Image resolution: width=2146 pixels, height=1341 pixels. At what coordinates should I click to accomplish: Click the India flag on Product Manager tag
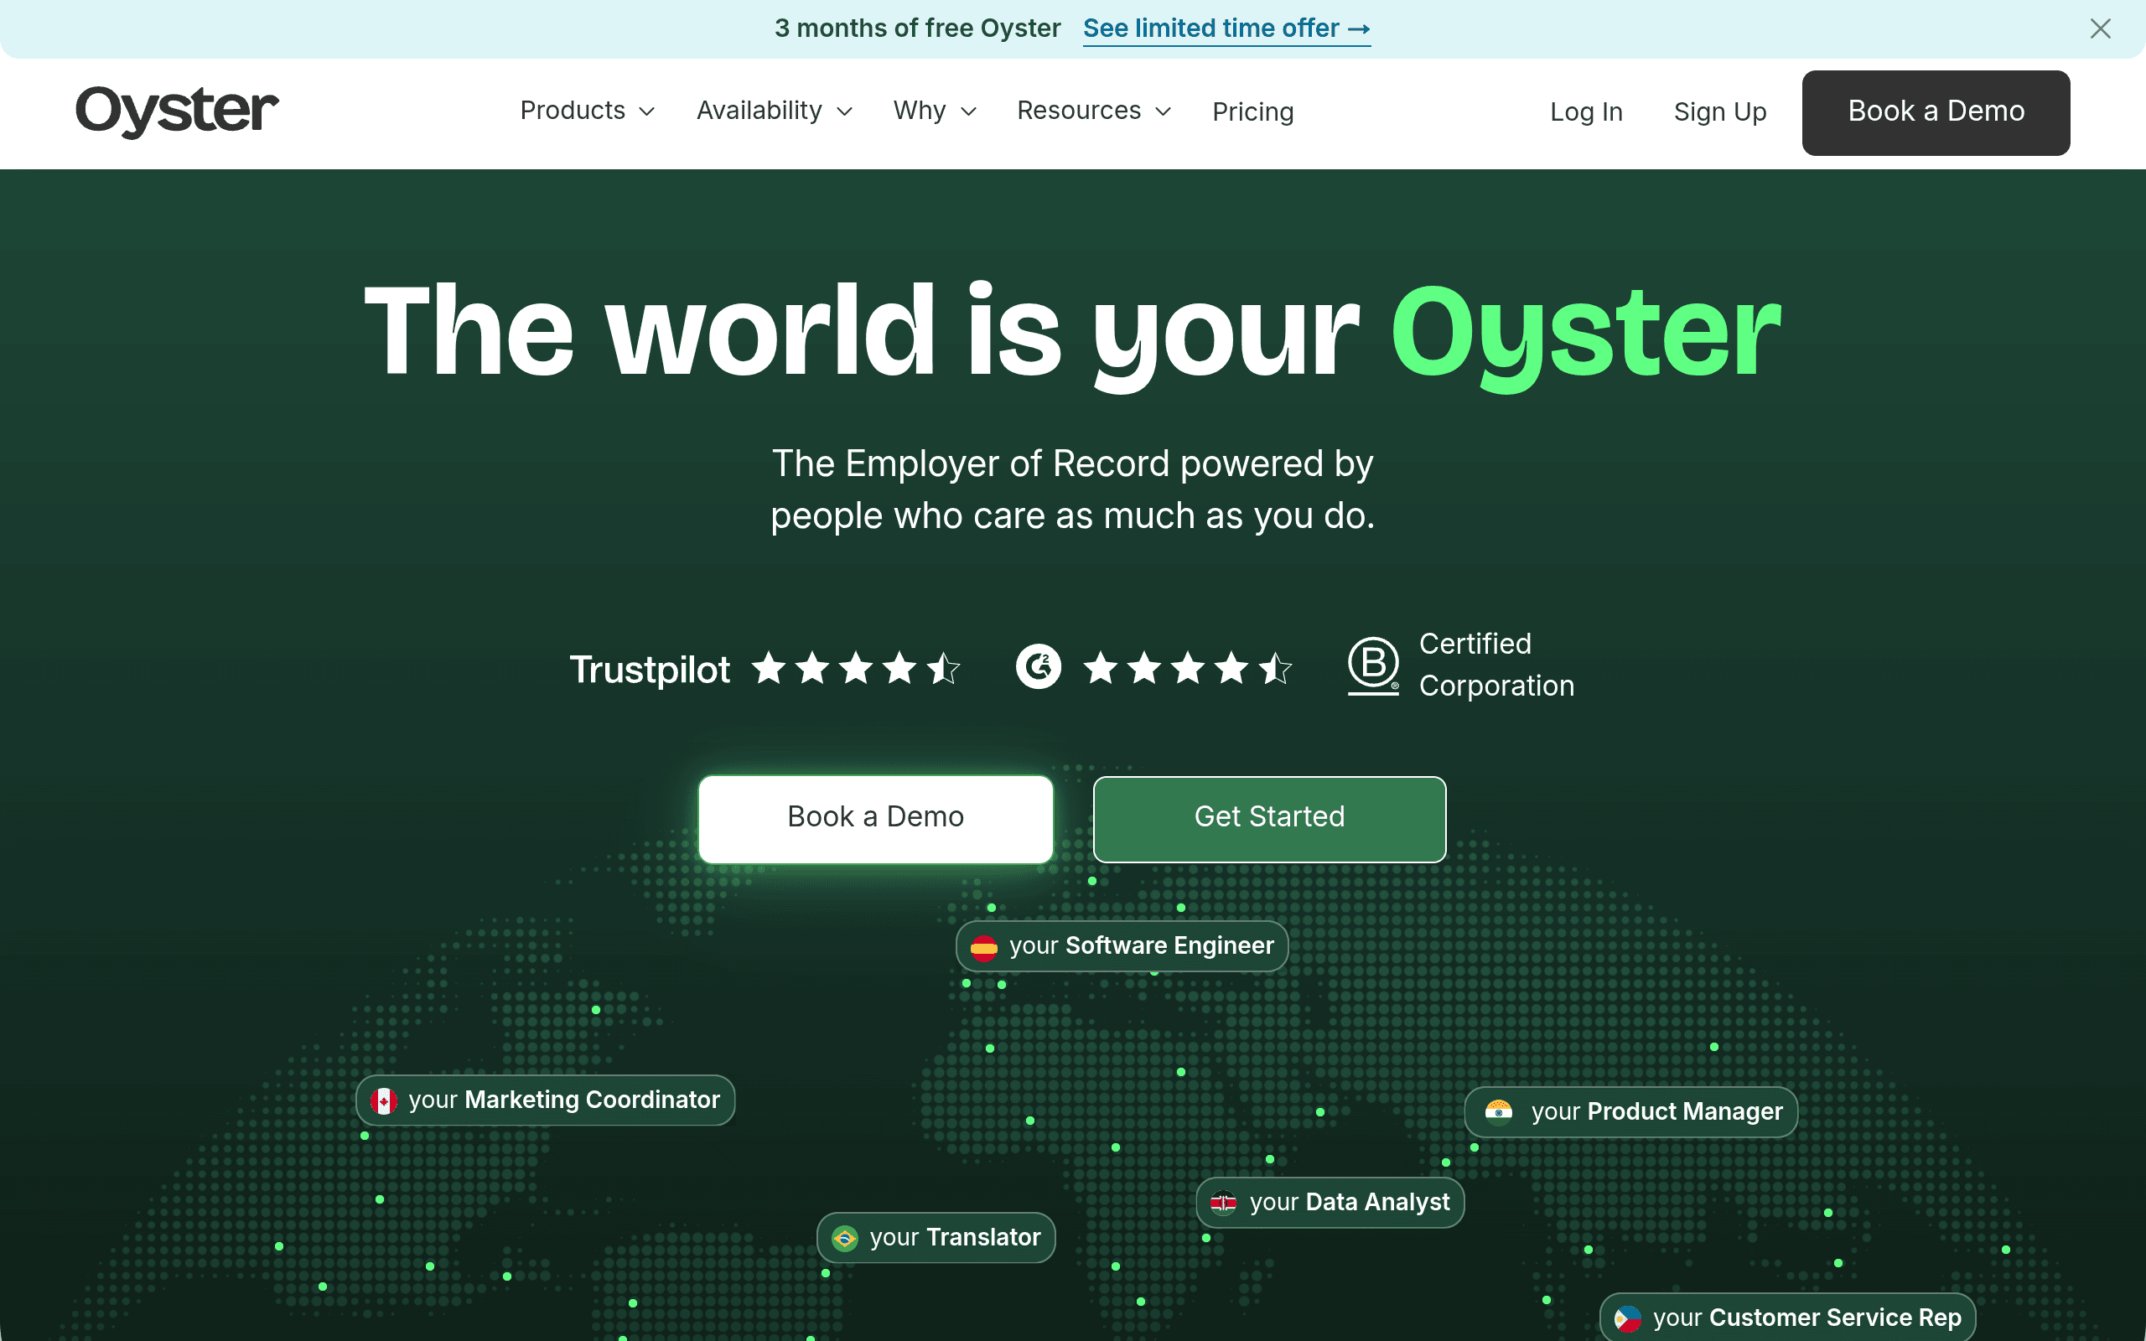[x=1499, y=1112]
